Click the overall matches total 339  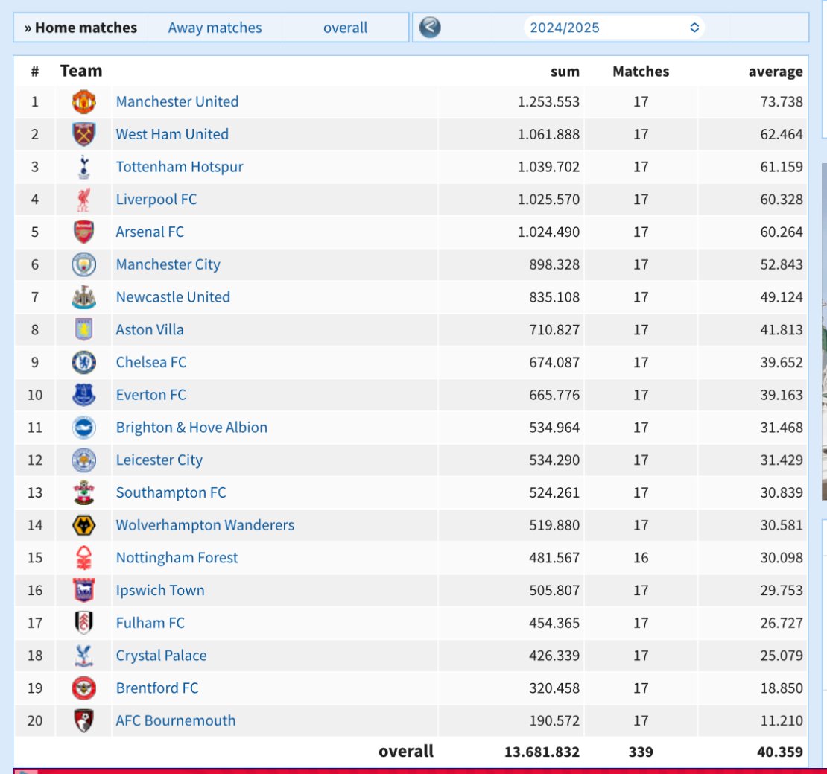click(641, 752)
